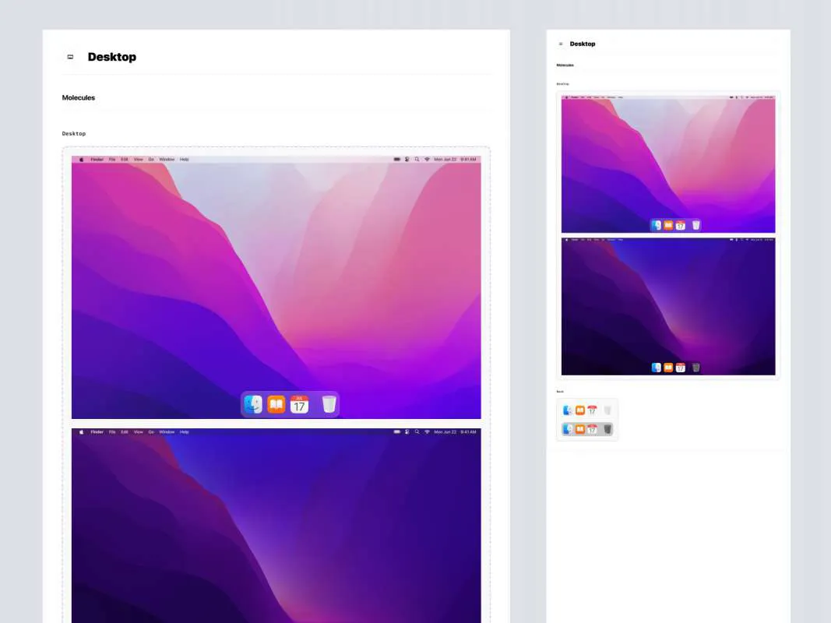The image size is (831, 623).
Task: Click the battery status icon
Action: [x=397, y=160]
